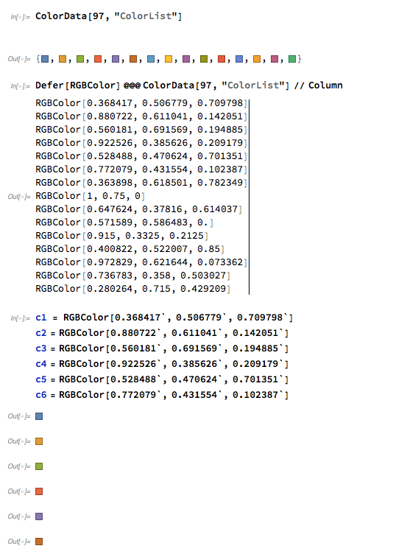This screenshot has width=393, height=557.
Task: Click the word Column in the Defer input line
Action: tap(325, 85)
